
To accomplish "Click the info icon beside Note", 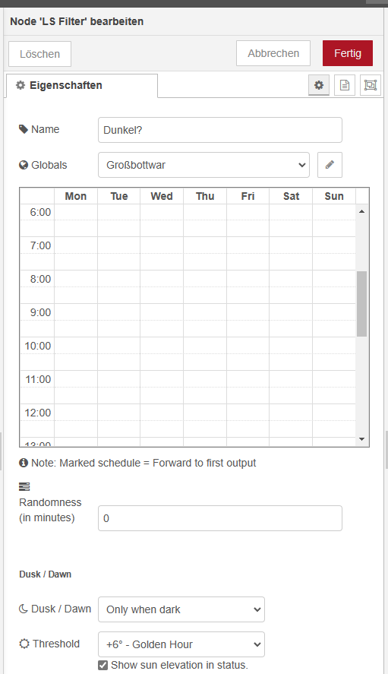I will click(24, 463).
